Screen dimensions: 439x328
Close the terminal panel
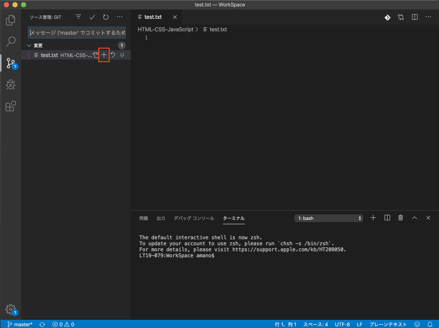point(428,218)
